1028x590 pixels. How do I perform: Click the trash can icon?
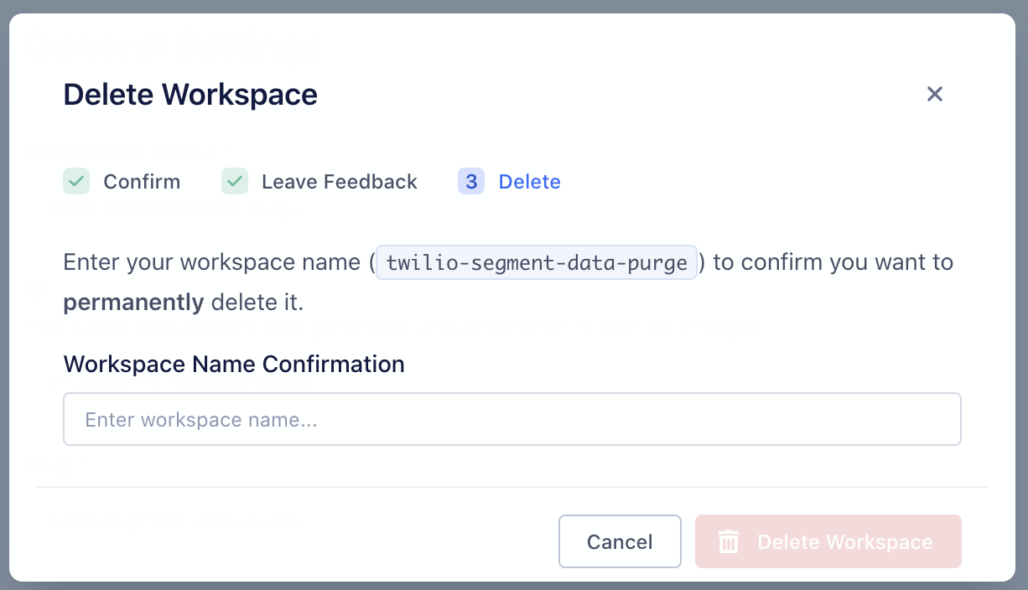tap(729, 542)
